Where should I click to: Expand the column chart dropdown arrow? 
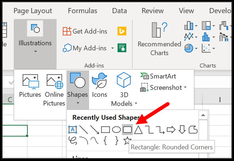[x=196, y=26]
